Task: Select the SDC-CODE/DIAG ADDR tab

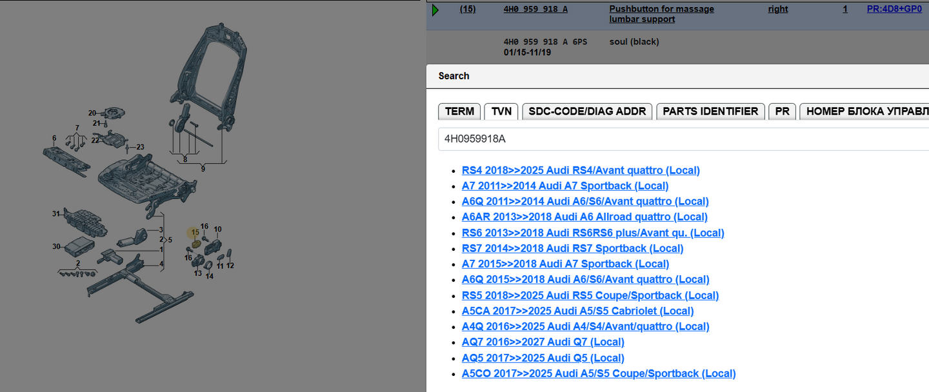Action: (587, 111)
